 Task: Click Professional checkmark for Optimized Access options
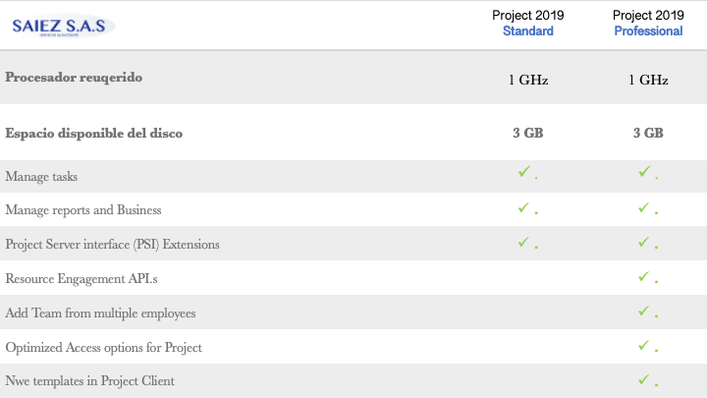pyautogui.click(x=644, y=345)
